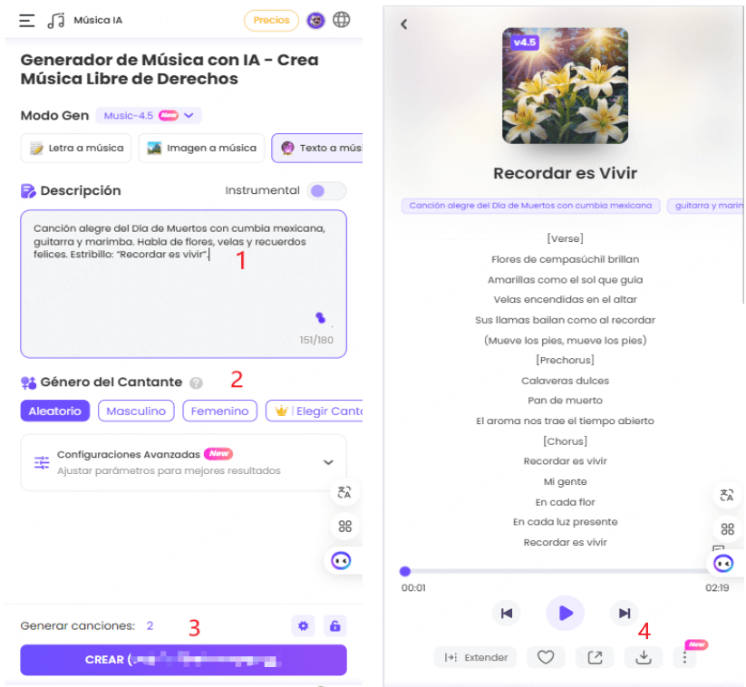The height and width of the screenshot is (687, 746).
Task: Play the song Recordar es Vivir
Action: click(x=565, y=613)
